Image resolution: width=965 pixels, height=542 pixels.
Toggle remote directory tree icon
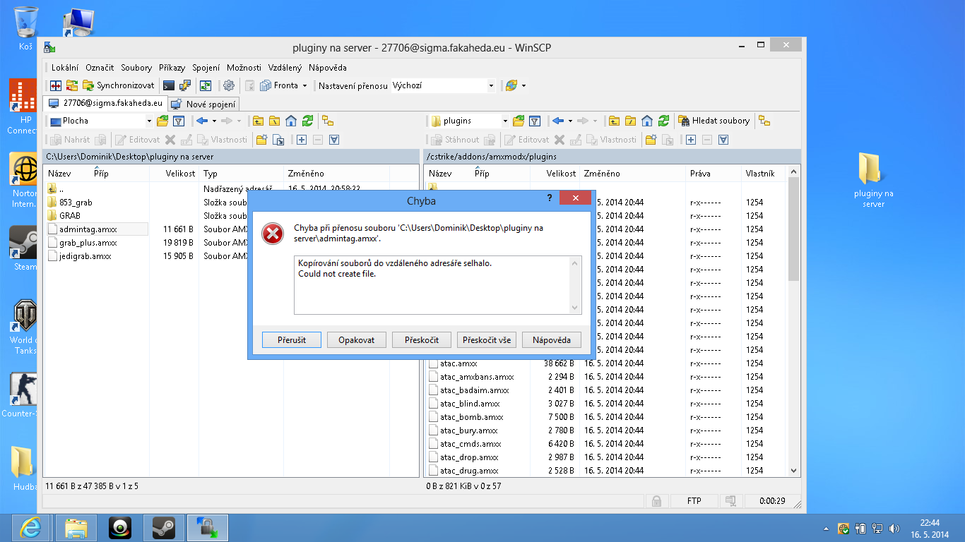tap(764, 121)
